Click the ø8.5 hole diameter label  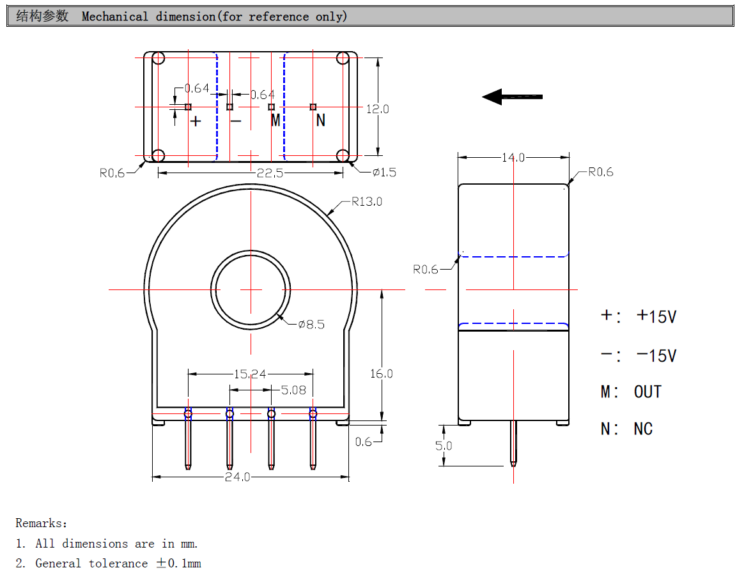pos(311,325)
